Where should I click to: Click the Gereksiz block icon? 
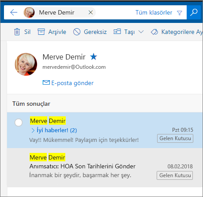pyautogui.click(x=77, y=32)
